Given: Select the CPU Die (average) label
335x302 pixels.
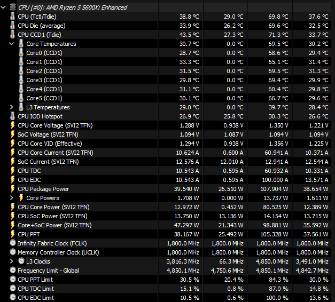Looking at the screenshot, I should (x=42, y=26).
